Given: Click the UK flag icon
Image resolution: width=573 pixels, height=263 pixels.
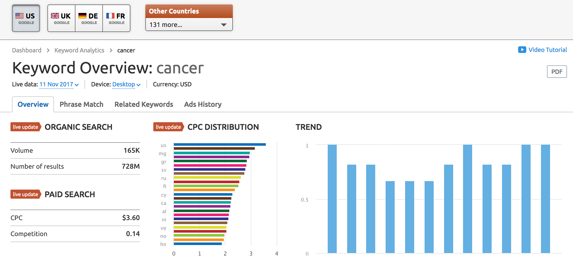Looking at the screenshot, I should (x=55, y=16).
